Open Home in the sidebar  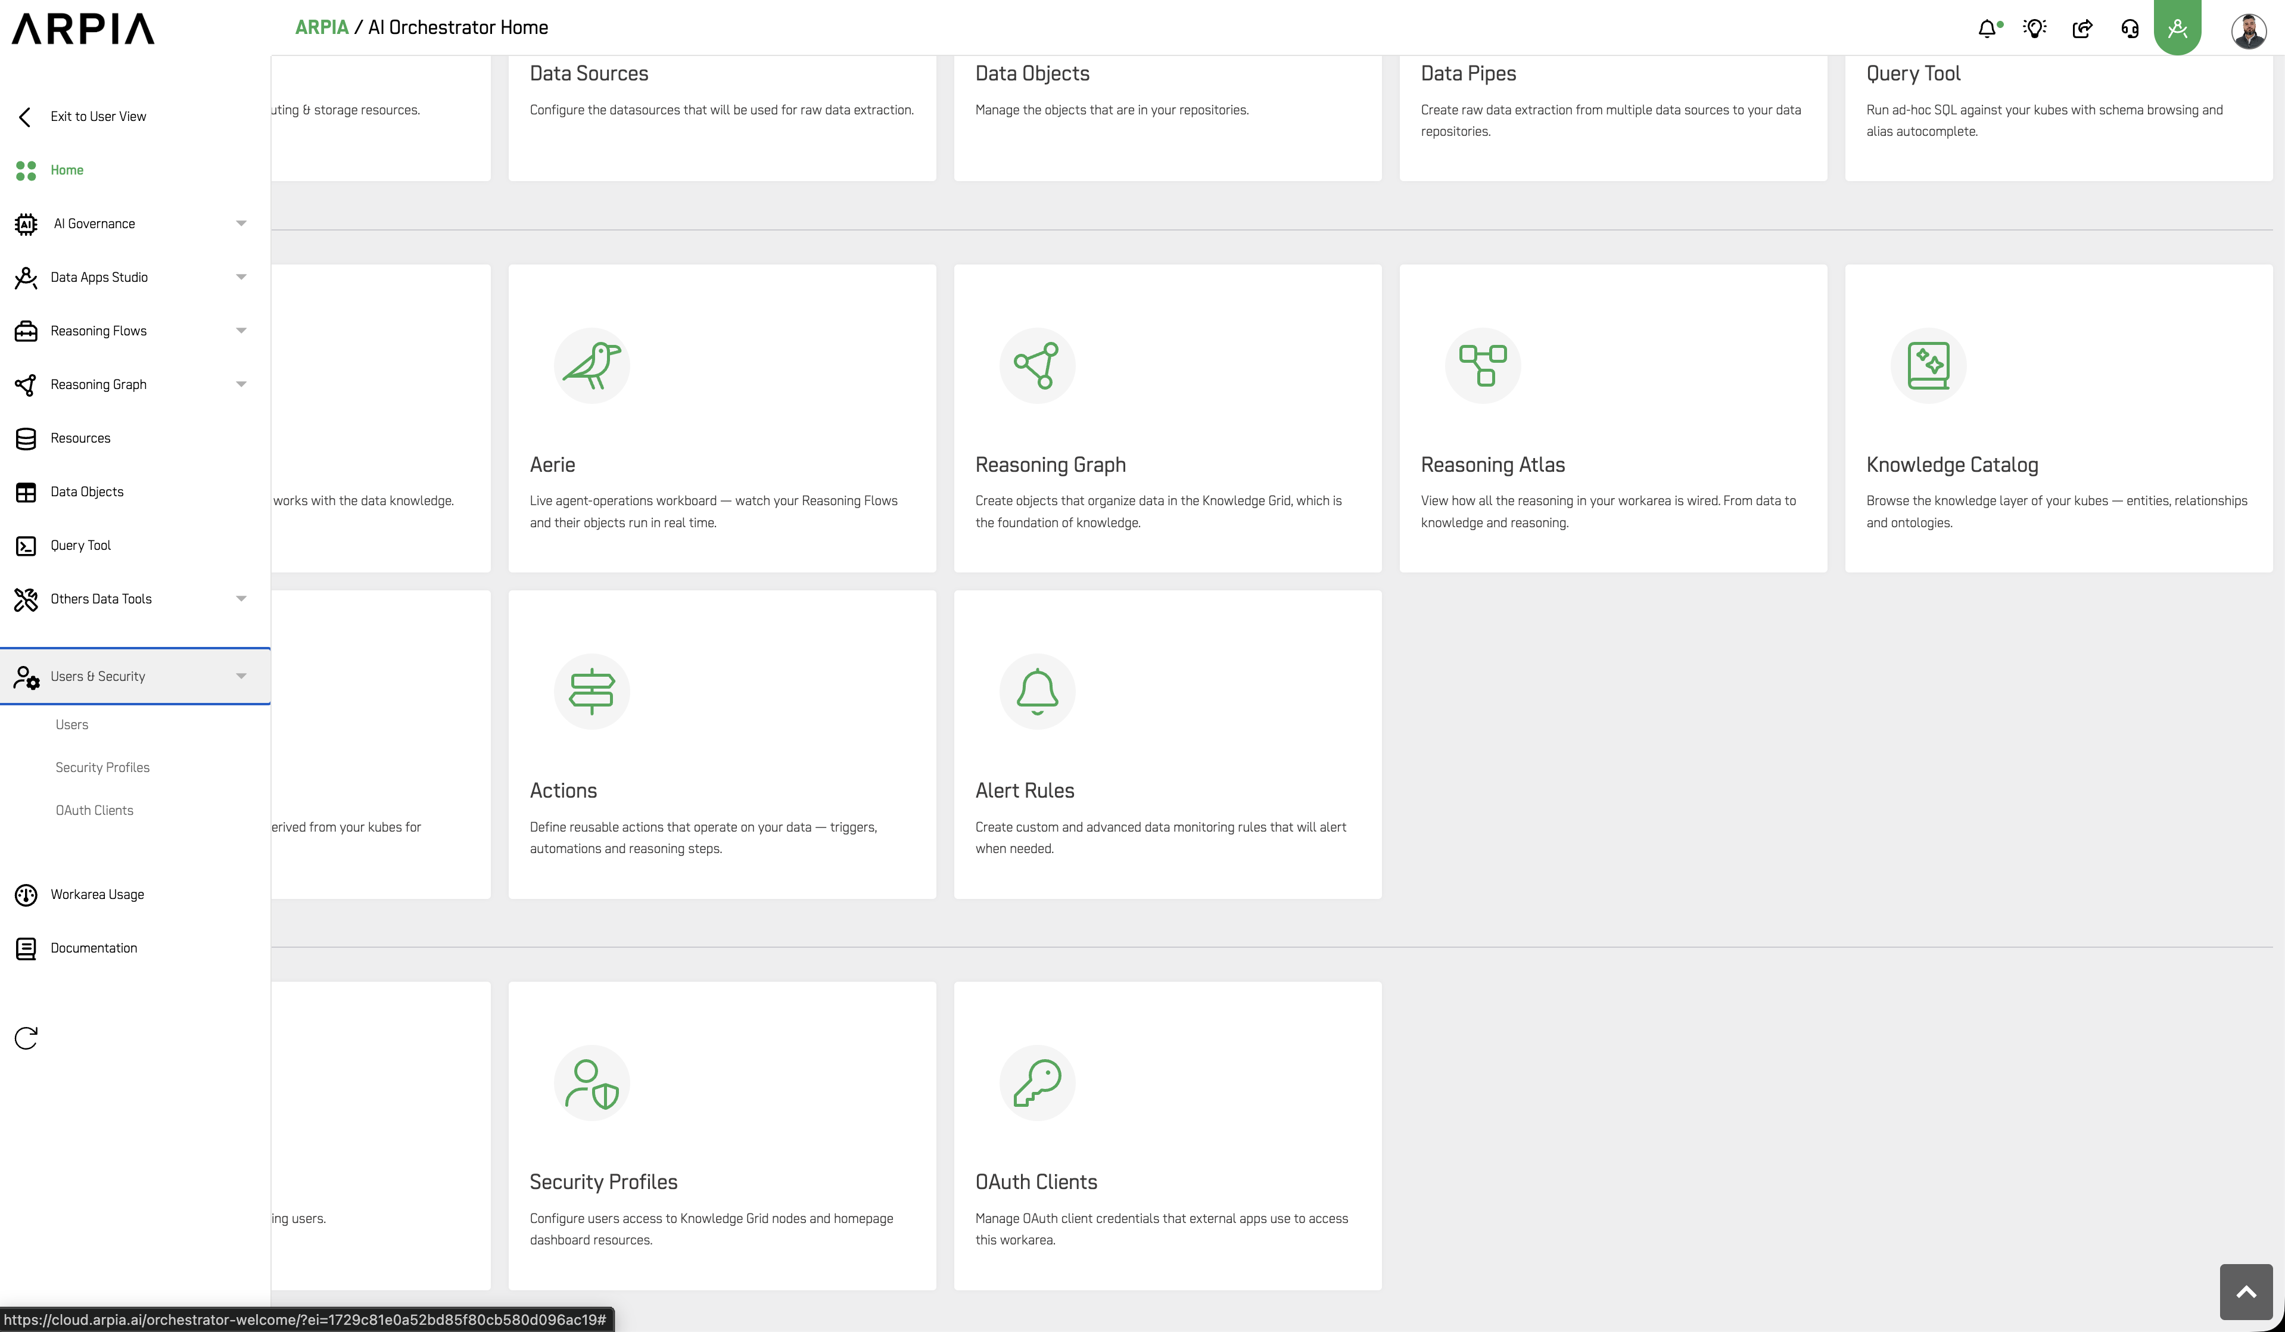point(67,170)
